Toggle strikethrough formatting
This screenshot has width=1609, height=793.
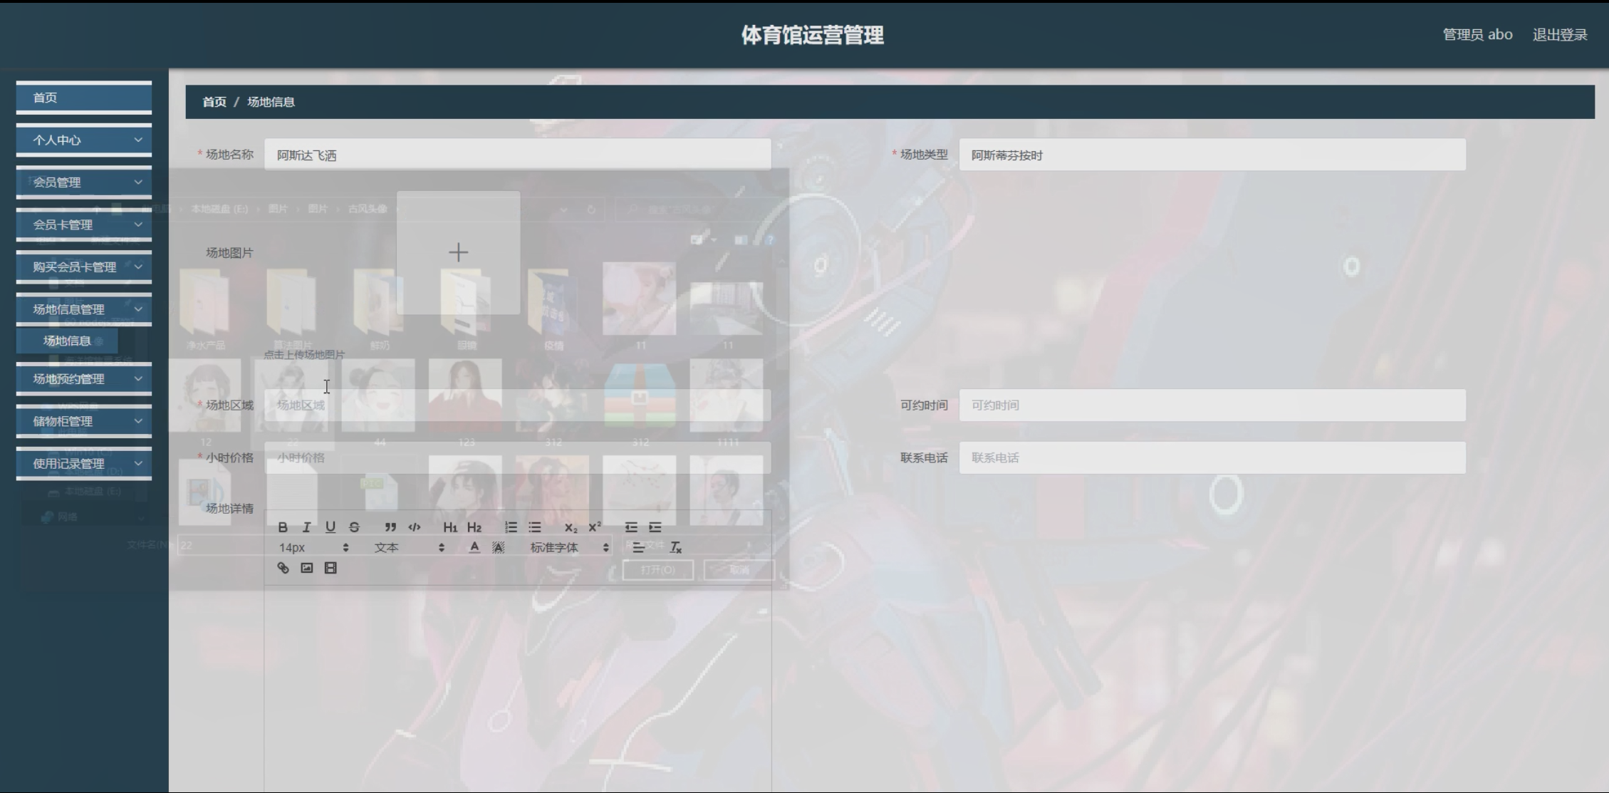(x=354, y=527)
